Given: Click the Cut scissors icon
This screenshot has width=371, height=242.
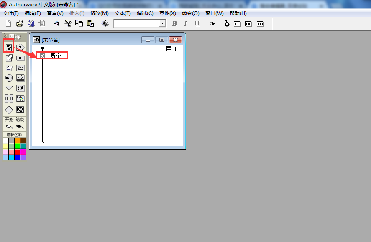Looking at the screenshot, I should pos(68,23).
